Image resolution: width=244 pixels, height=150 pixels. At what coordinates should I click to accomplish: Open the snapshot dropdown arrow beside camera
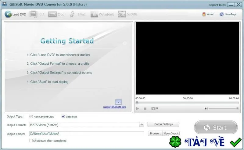point(157,108)
